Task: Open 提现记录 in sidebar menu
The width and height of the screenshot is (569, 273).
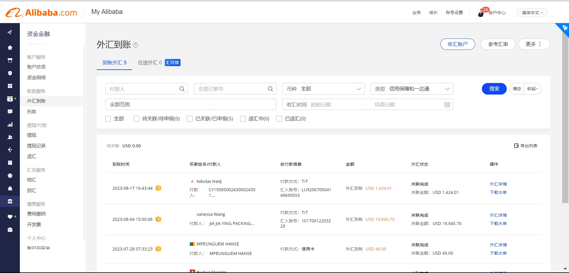Action: (x=36, y=146)
